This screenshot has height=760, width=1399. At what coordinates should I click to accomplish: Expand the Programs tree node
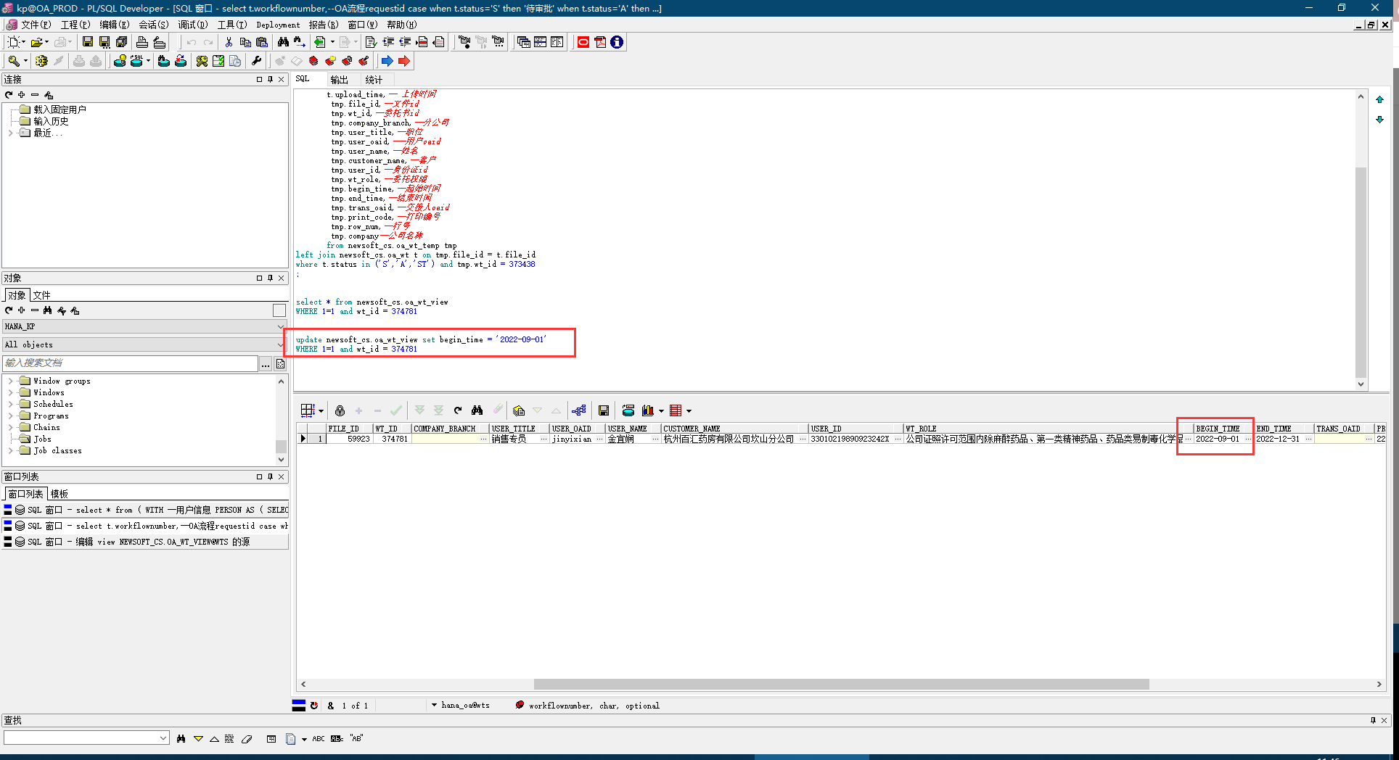pyautogui.click(x=10, y=416)
